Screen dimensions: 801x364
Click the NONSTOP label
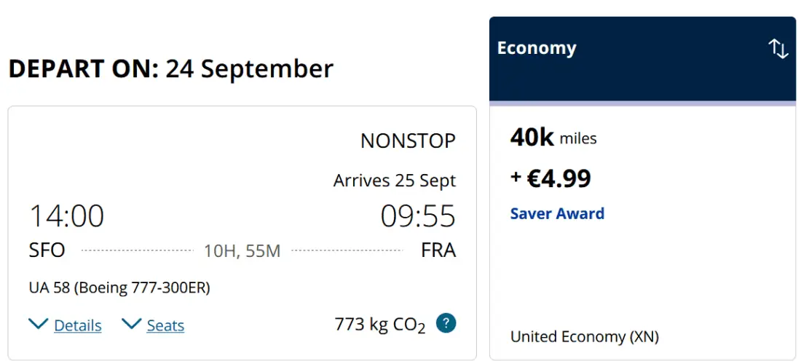point(408,141)
